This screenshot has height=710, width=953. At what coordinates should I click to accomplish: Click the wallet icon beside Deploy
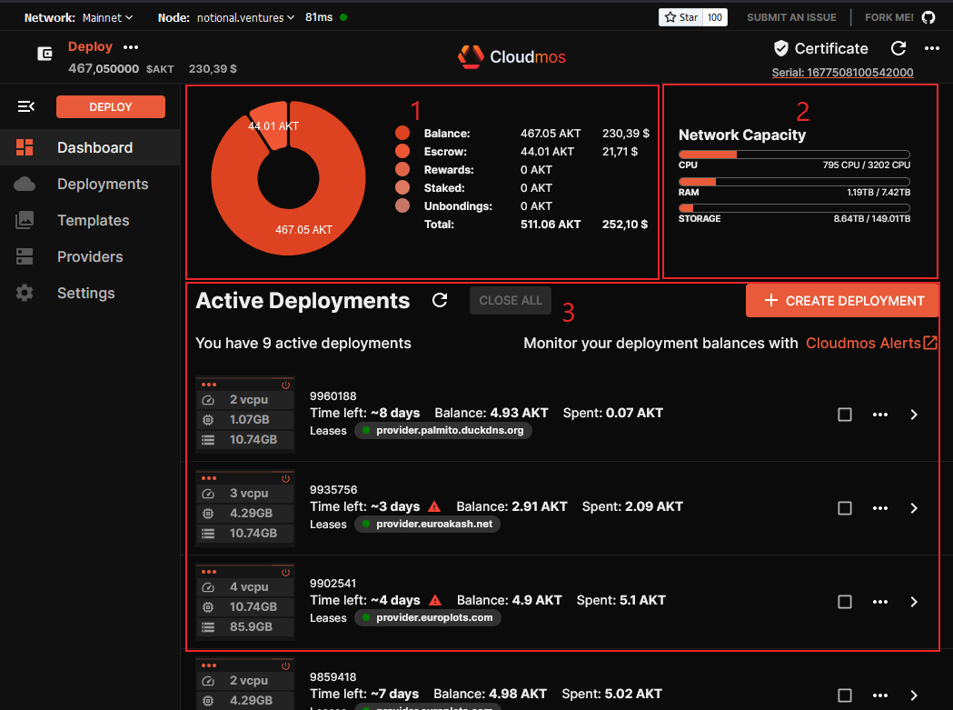pyautogui.click(x=45, y=54)
